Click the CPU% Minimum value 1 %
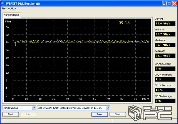Image resolution: width=178 pixels, height=124 pixels. point(165,80)
